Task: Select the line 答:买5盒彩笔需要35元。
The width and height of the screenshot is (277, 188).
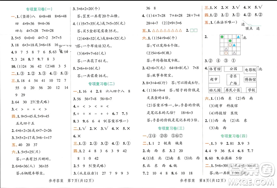Action: click(98, 31)
